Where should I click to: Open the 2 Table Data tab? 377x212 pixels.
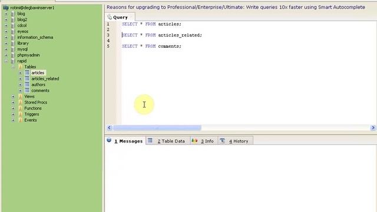click(x=167, y=141)
